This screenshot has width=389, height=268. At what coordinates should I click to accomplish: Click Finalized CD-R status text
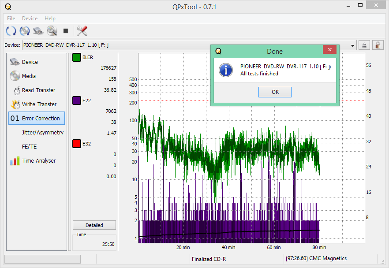click(x=209, y=259)
